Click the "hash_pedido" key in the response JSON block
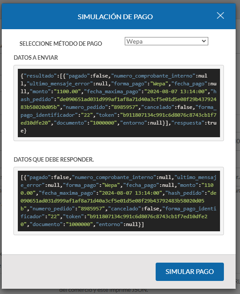240x294 pixels. click(185, 193)
